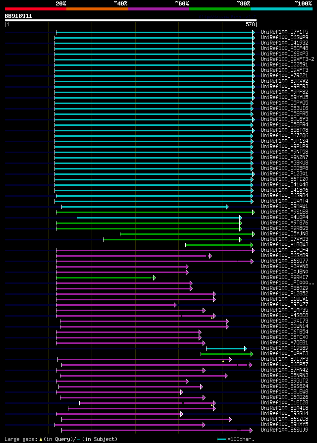Select label UniRef100_A3BKU8
This screenshot has height=443, width=317.
[x=284, y=163]
